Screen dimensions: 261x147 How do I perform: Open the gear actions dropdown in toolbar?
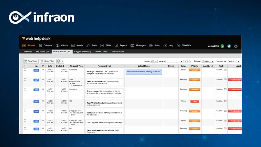(x=60, y=61)
